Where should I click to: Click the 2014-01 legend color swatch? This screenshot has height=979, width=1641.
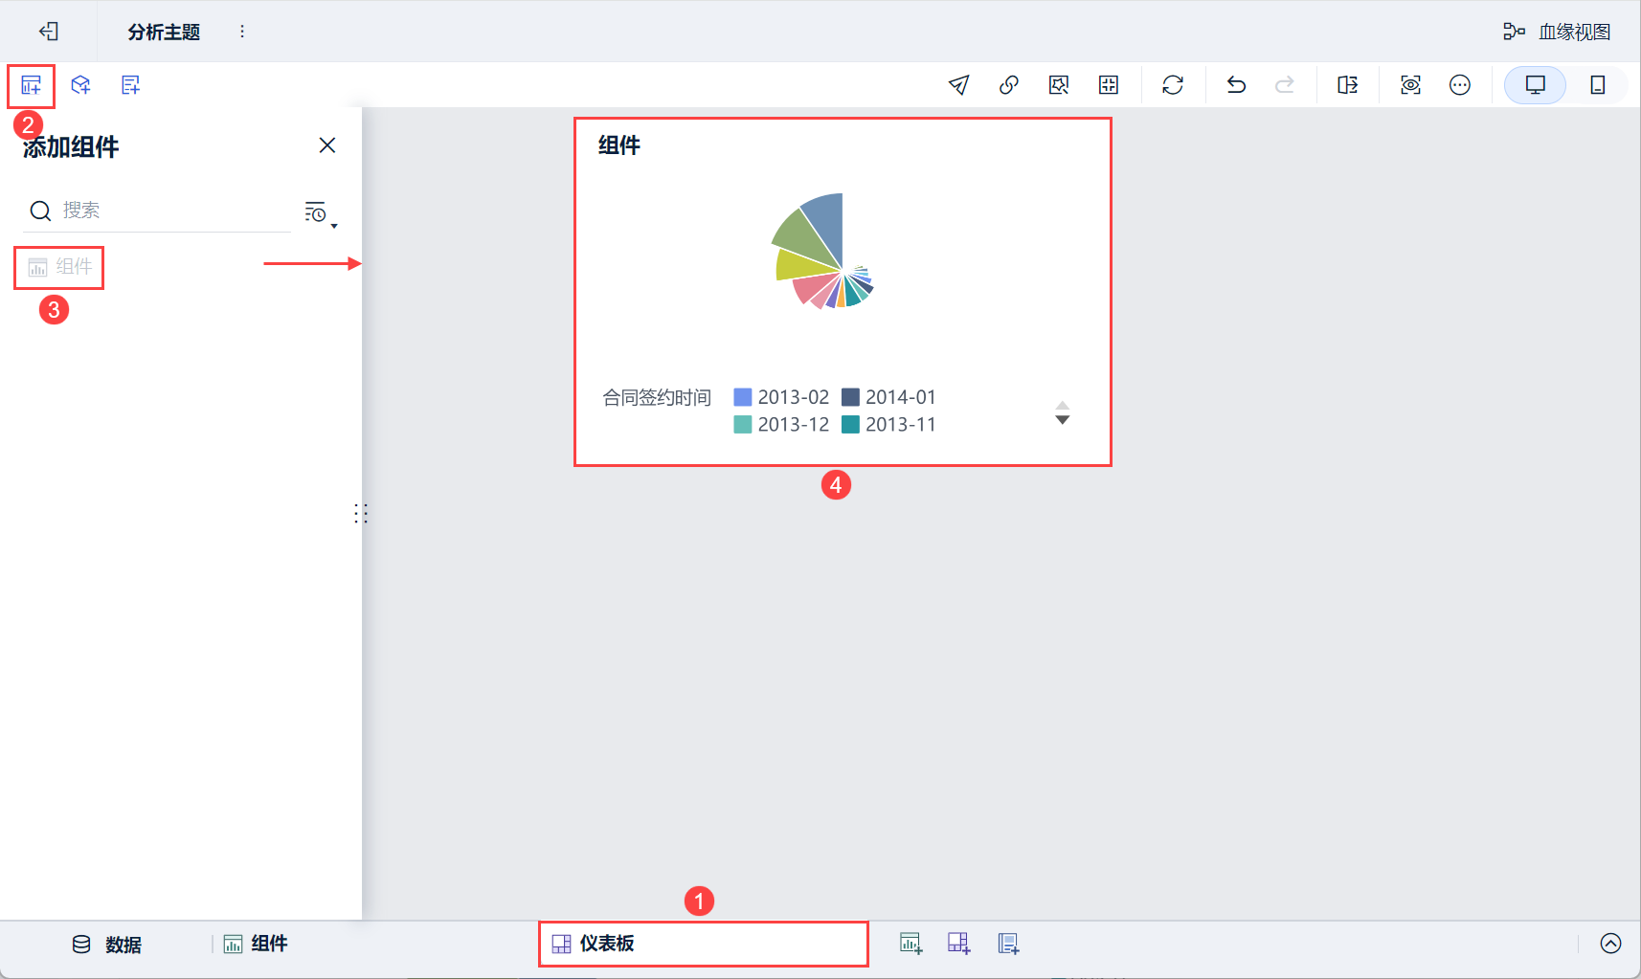(850, 397)
